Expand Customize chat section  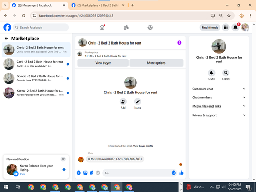point(219,89)
